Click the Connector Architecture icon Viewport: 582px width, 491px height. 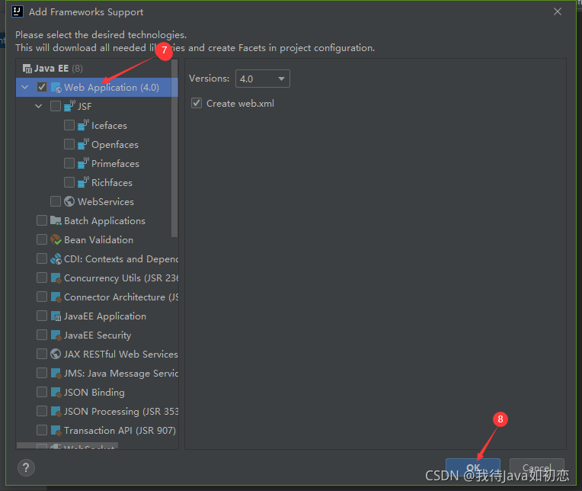click(x=56, y=297)
